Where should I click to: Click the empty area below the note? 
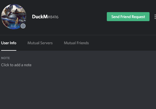pos(78,88)
